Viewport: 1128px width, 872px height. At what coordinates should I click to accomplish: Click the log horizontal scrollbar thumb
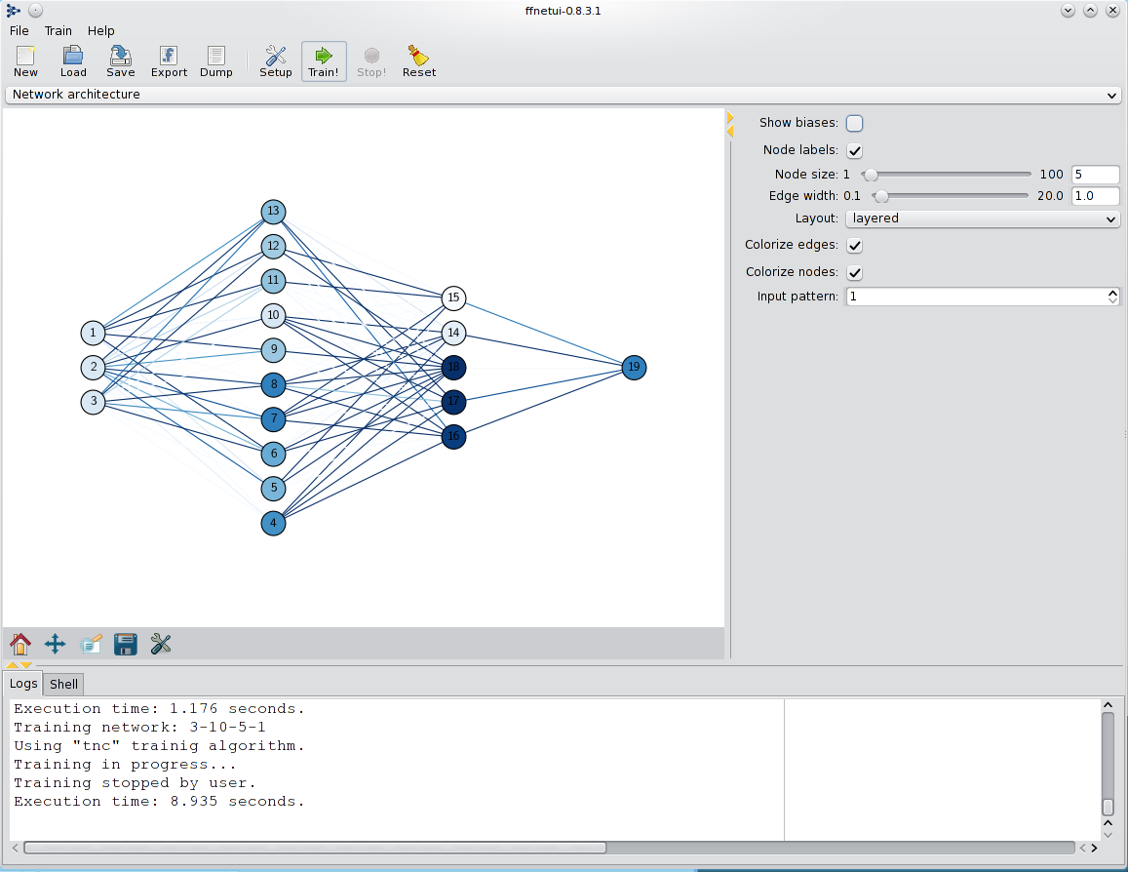[x=315, y=848]
